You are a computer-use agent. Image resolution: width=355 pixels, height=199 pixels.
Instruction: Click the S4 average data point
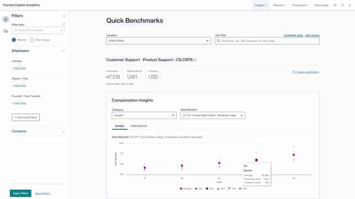(256, 160)
